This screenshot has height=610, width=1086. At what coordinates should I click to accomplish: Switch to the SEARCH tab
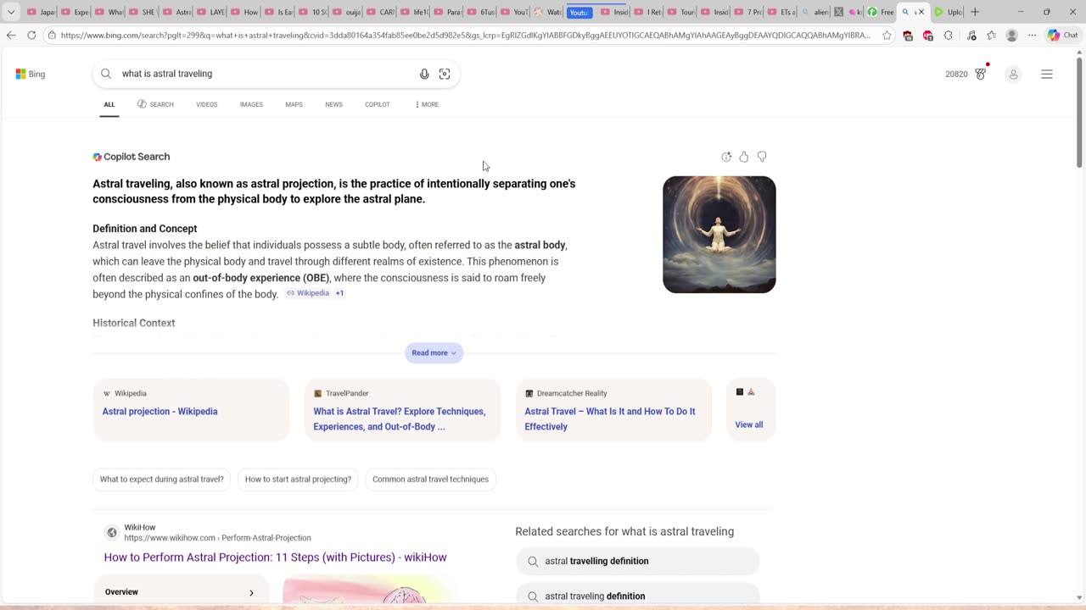pyautogui.click(x=155, y=104)
